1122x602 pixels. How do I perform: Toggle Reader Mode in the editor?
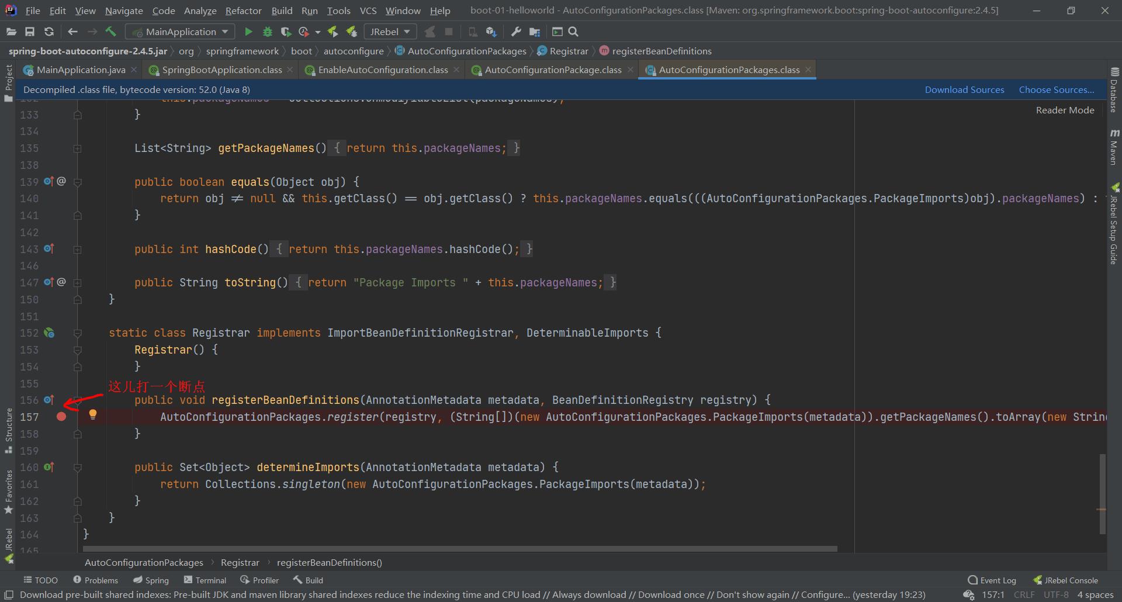(1065, 110)
